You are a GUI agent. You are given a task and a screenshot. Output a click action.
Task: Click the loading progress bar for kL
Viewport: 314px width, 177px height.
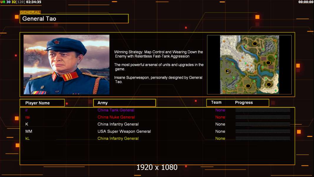pos(263,138)
